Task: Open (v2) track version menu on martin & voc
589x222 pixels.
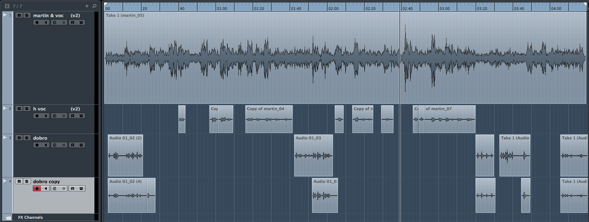Action: click(75, 15)
